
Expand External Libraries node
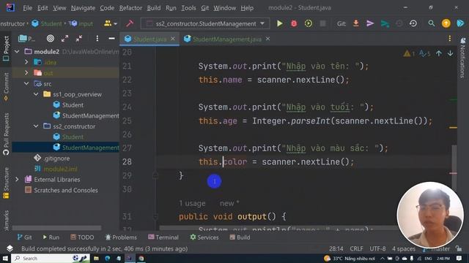[x=17, y=180]
